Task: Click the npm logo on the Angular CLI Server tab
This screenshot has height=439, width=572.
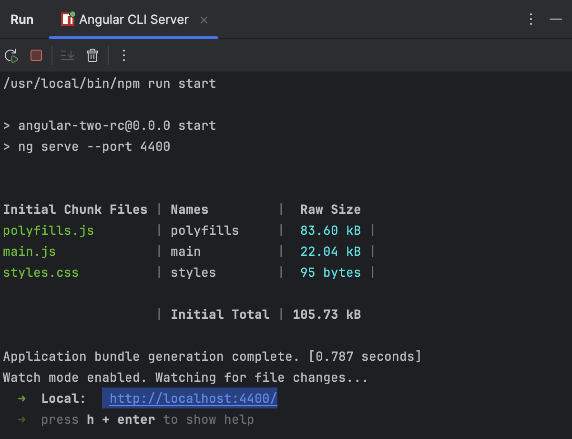Action: pyautogui.click(x=67, y=19)
